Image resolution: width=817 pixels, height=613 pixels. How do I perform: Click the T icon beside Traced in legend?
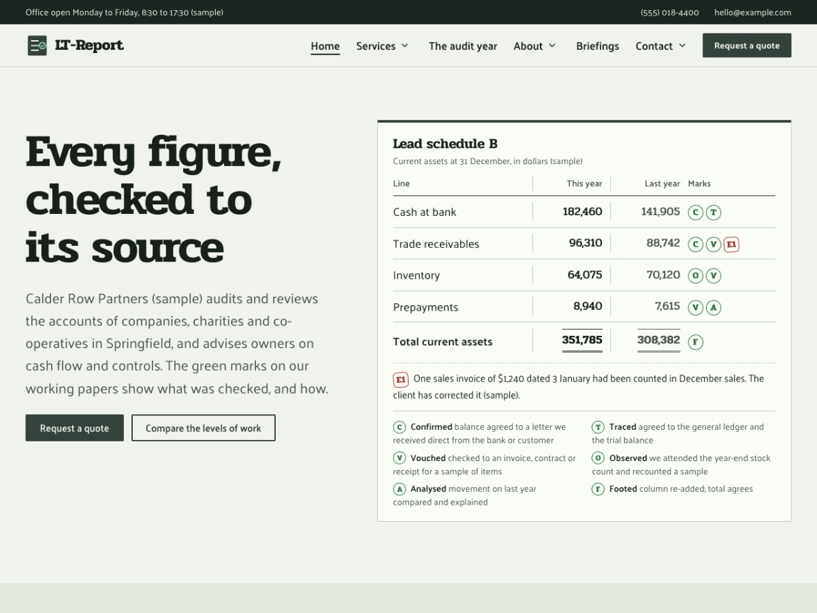598,427
